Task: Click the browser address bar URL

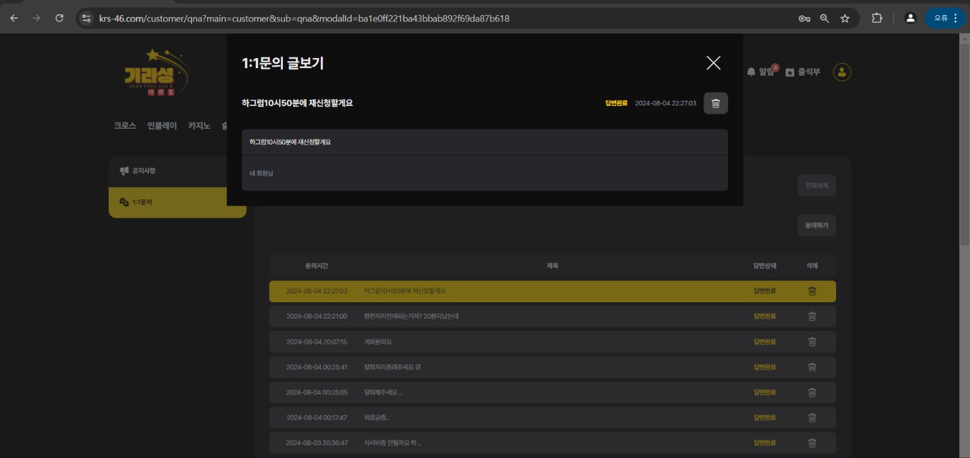Action: pos(303,18)
